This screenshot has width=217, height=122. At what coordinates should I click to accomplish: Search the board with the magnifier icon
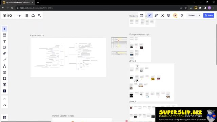39,15
